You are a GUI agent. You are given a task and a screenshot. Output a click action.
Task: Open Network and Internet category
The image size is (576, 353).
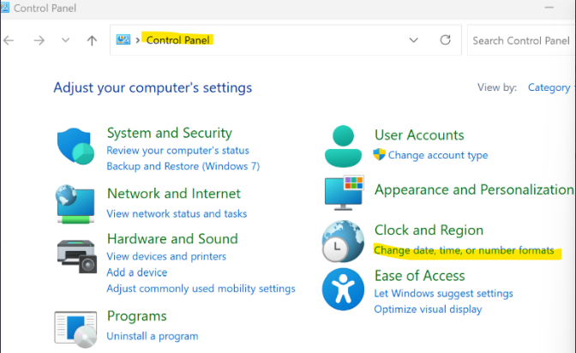tap(174, 194)
